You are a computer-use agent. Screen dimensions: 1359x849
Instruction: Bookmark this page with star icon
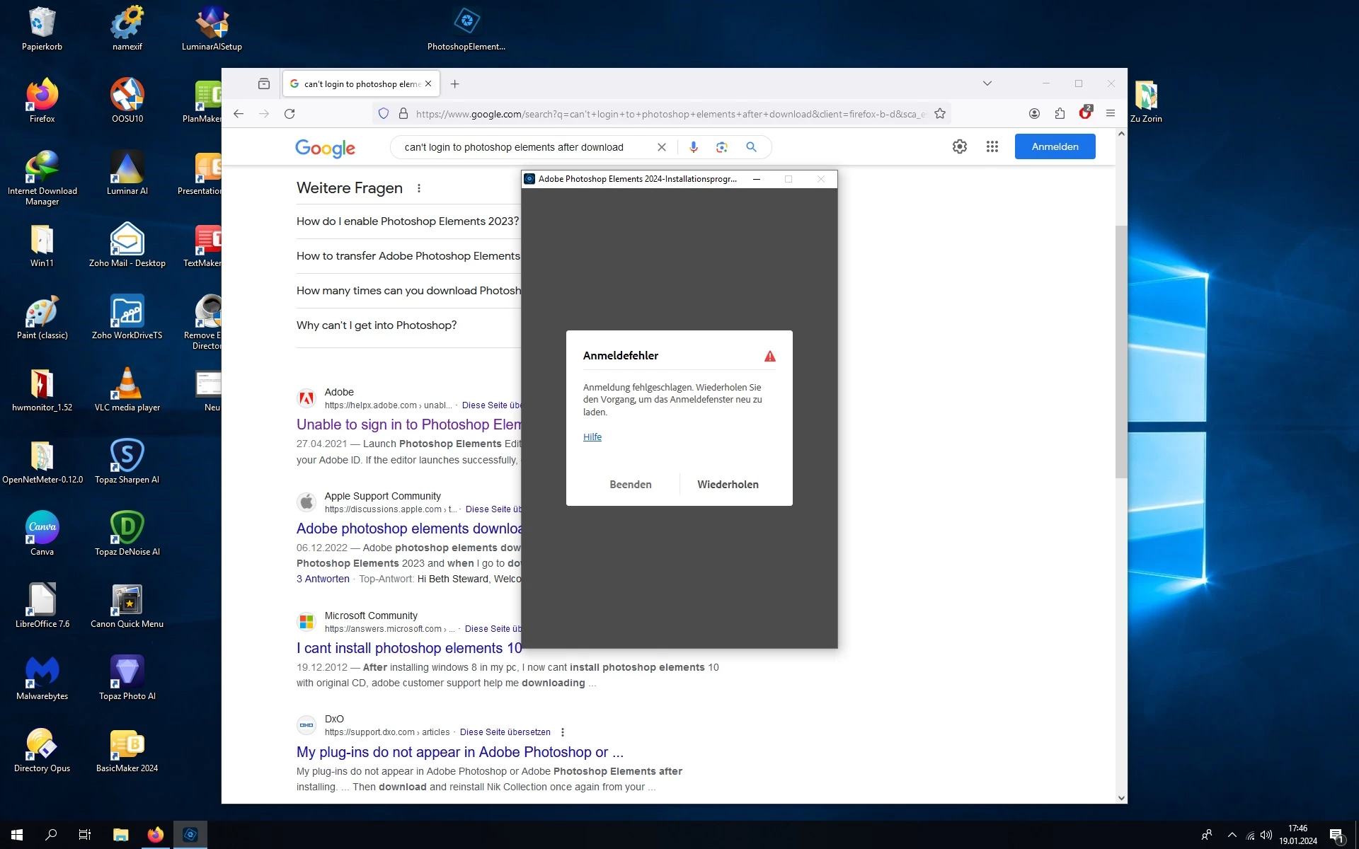pyautogui.click(x=940, y=114)
